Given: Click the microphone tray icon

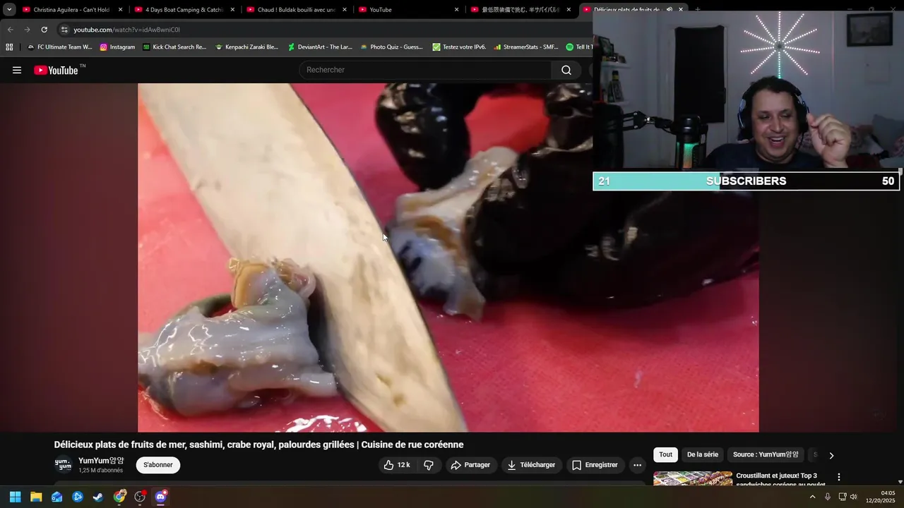Looking at the screenshot, I should pyautogui.click(x=828, y=497).
